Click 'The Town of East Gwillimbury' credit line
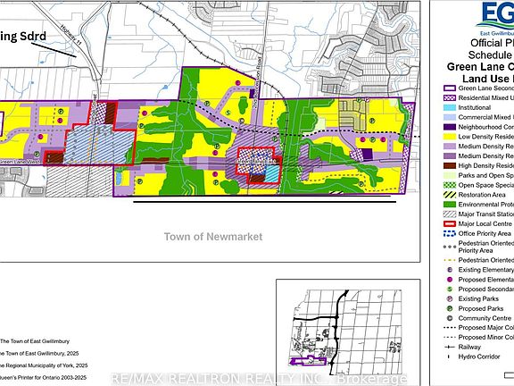 [35, 341]
